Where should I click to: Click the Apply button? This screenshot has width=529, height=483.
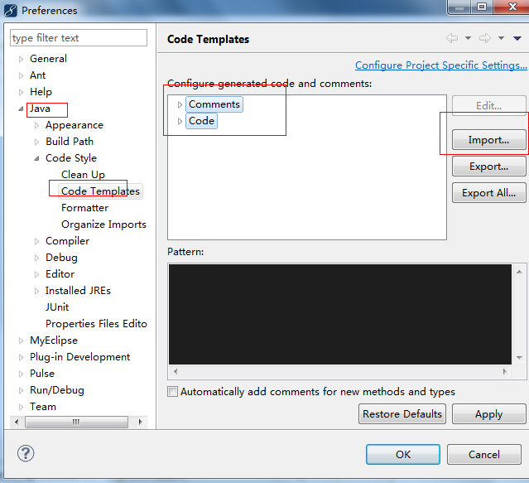tap(489, 413)
